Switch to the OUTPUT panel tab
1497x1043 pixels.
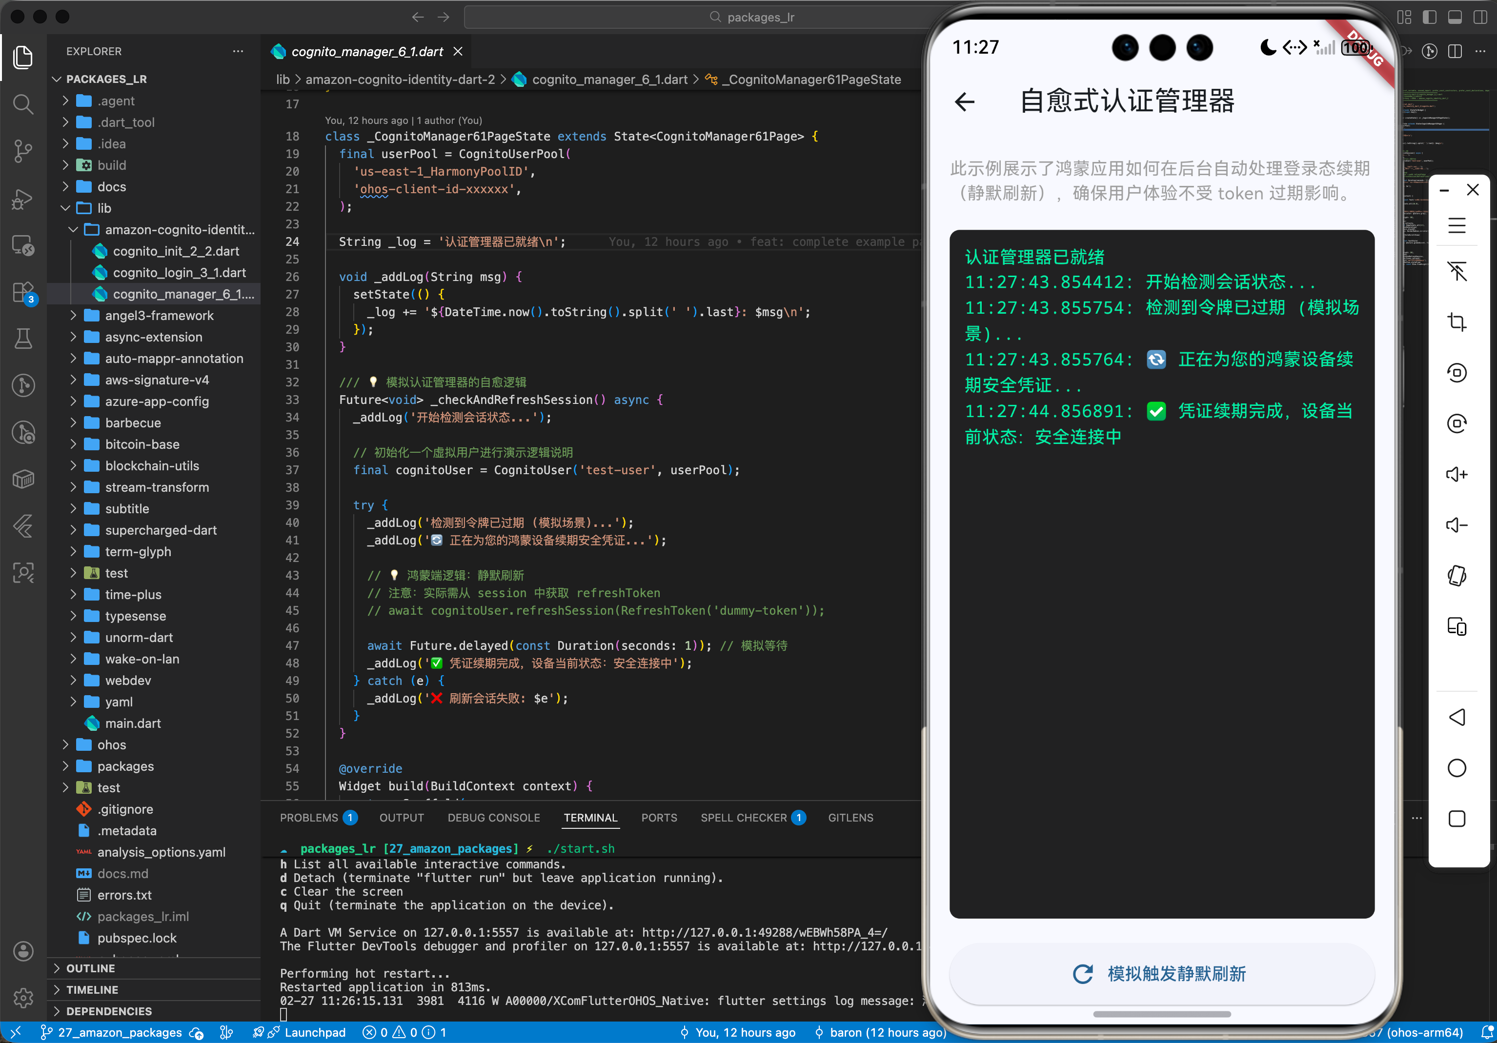(402, 818)
